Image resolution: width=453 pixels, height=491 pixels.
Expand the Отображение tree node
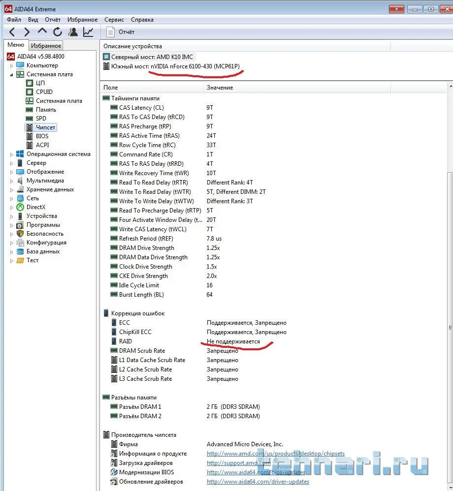12,172
